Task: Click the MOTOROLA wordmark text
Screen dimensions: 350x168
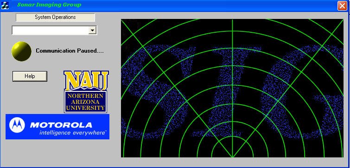Action: coord(61,125)
